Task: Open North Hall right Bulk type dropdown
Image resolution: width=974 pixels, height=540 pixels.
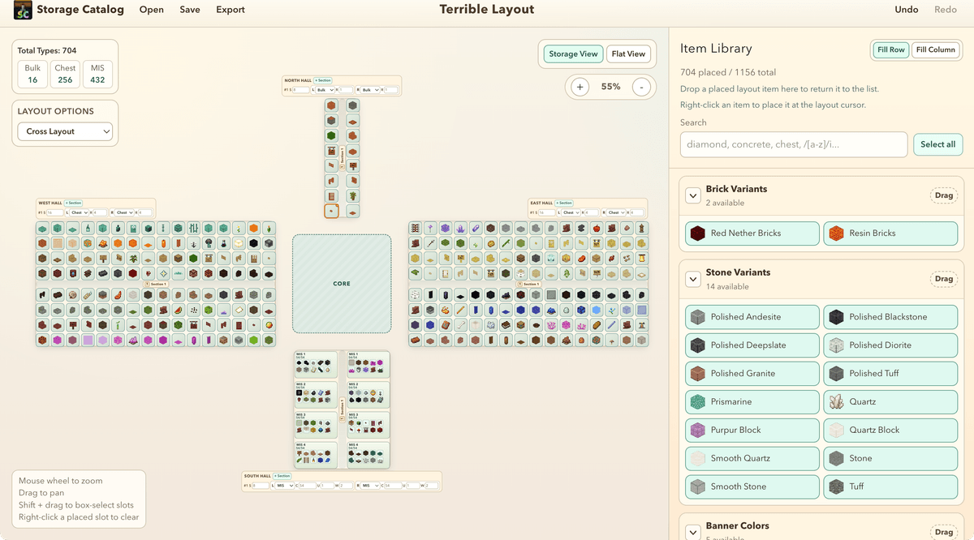Action: tap(370, 90)
